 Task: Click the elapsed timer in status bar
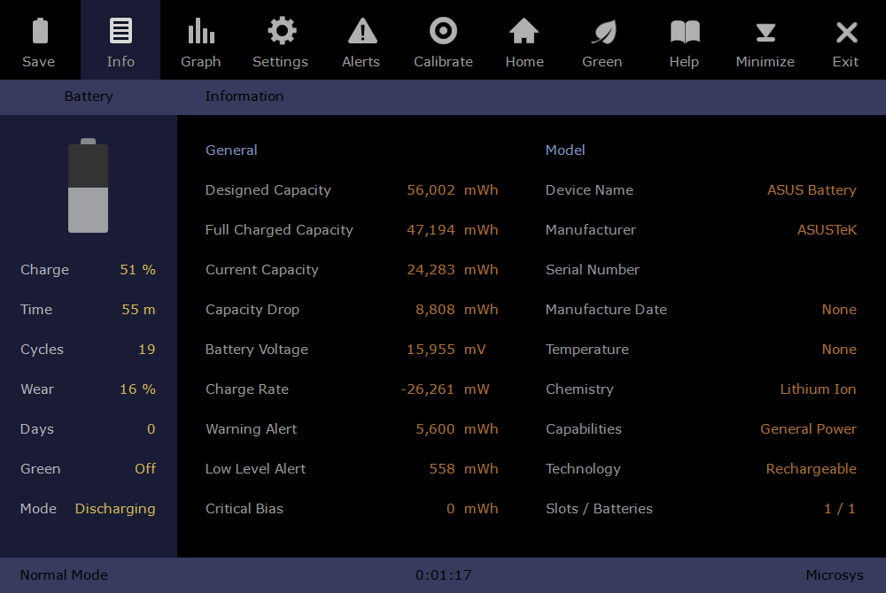pos(443,575)
